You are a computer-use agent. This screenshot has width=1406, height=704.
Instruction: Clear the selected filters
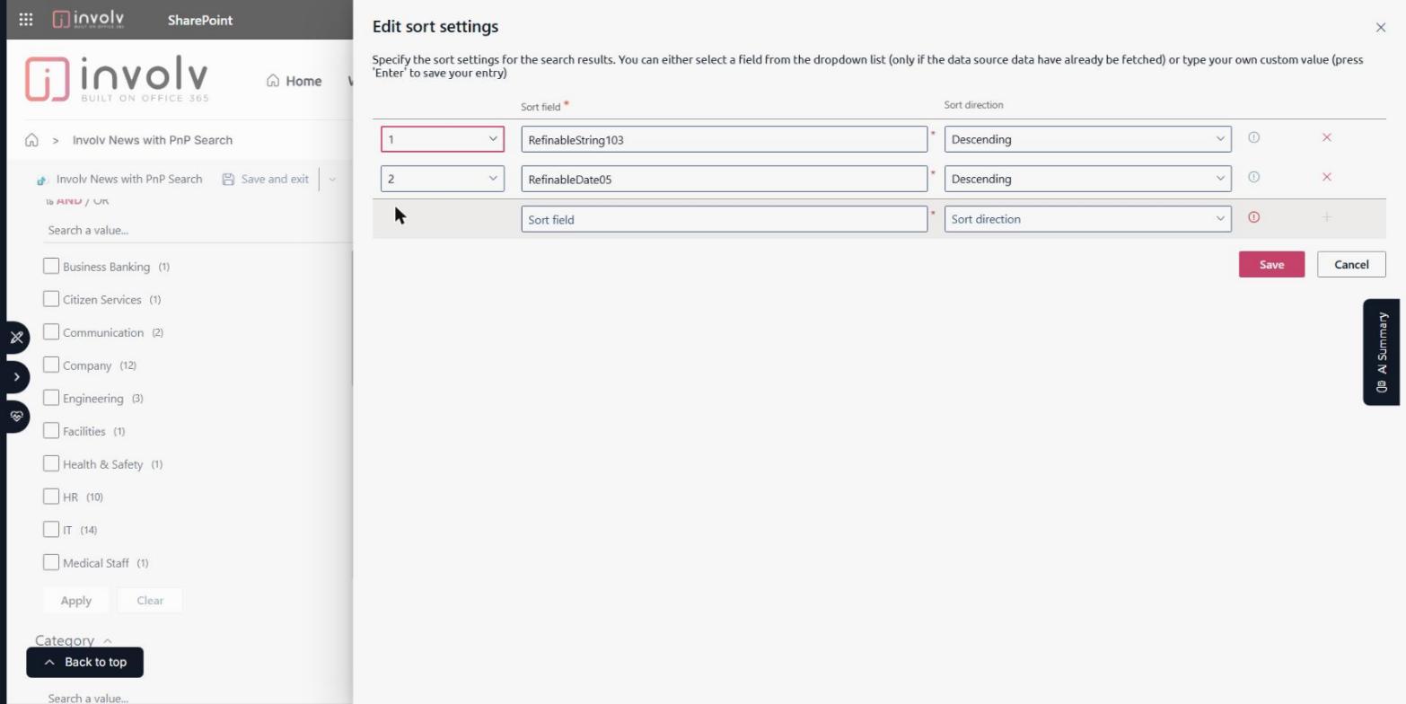pyautogui.click(x=150, y=601)
